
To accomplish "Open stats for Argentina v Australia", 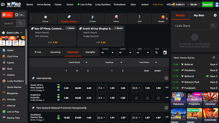I will click(x=43, y=100).
